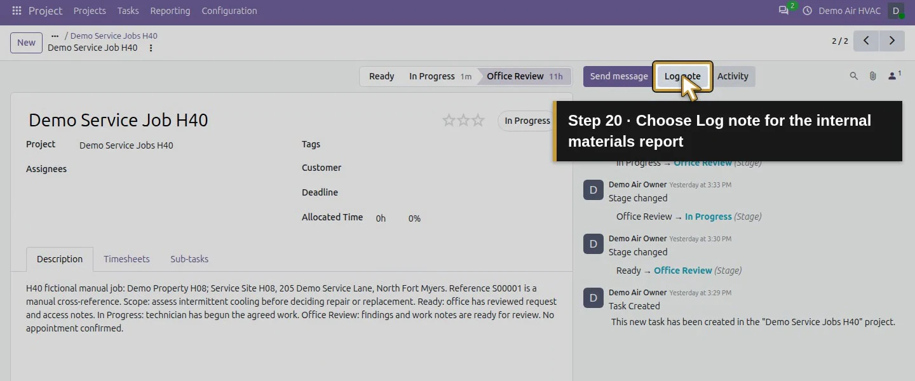
Task: Set priority to three stars
Action: (478, 120)
